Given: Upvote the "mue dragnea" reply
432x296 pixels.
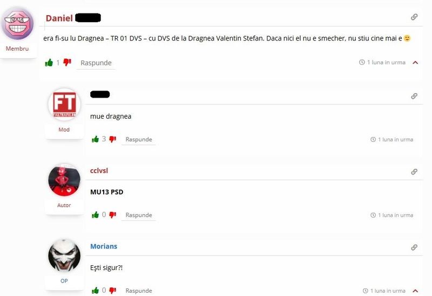Looking at the screenshot, I should tap(95, 139).
